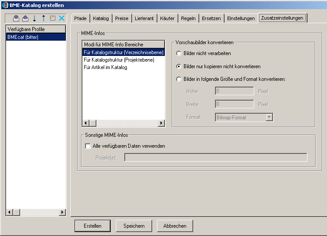
Task: Select the Zusatzeinstellungen tab
Action: tap(282, 18)
